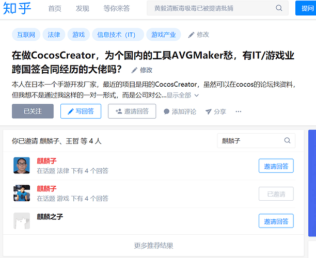Open the 互联网 topic tag

click(x=26, y=35)
